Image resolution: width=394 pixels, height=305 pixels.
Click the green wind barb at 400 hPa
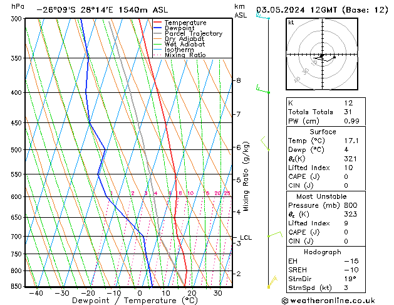coord(263,89)
